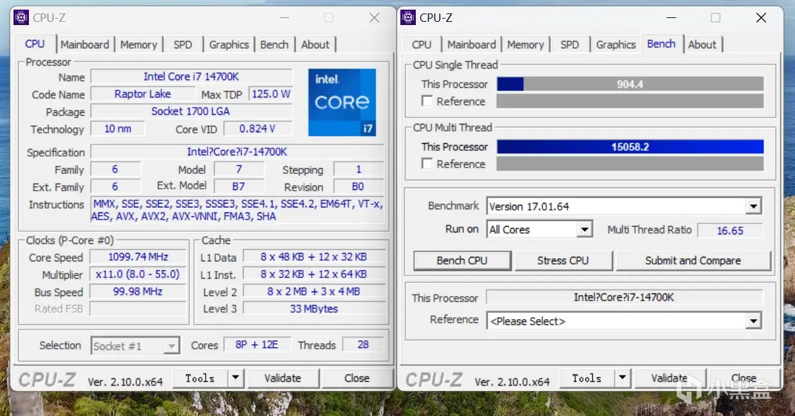Click L1 Data cache value field

[314, 257]
